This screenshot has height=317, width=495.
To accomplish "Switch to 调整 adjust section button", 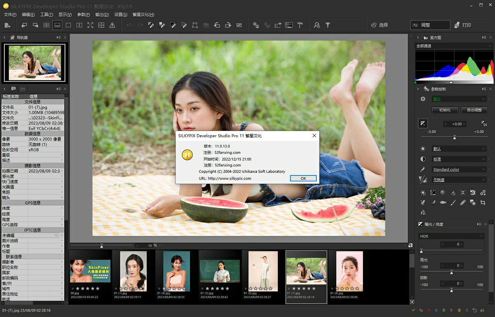I will tap(430, 25).
